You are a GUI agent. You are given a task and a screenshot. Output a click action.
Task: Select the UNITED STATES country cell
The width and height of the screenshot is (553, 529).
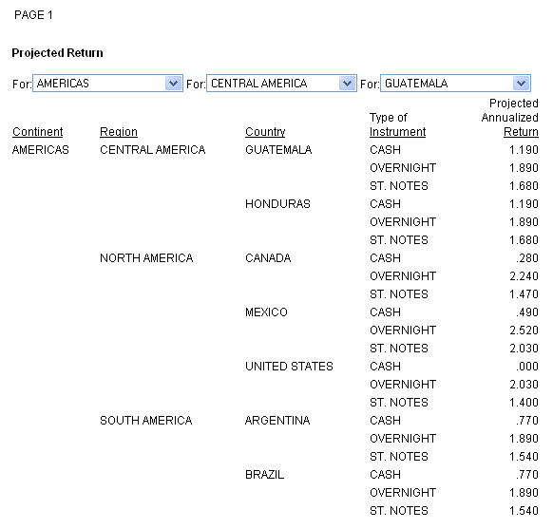click(289, 367)
